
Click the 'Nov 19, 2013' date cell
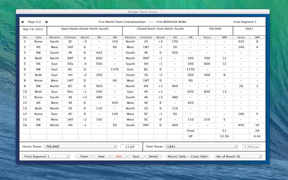pos(33,29)
